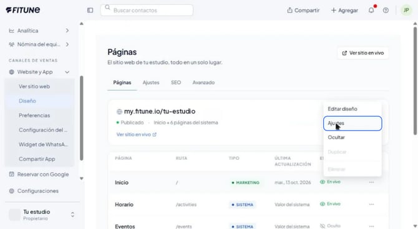
Task: Switch to the Ajustes tab
Action: 151,82
